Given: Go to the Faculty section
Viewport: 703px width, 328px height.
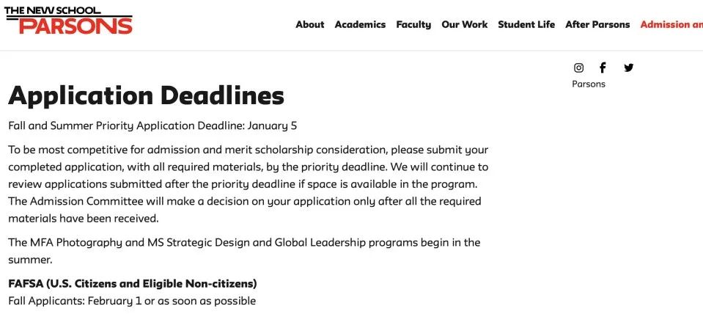Looking at the screenshot, I should (x=413, y=24).
